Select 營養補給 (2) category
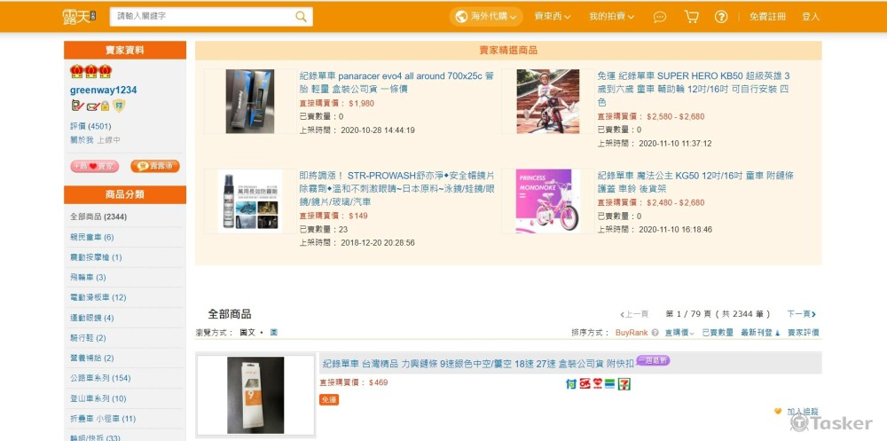This screenshot has height=441, width=887. pos(91,358)
